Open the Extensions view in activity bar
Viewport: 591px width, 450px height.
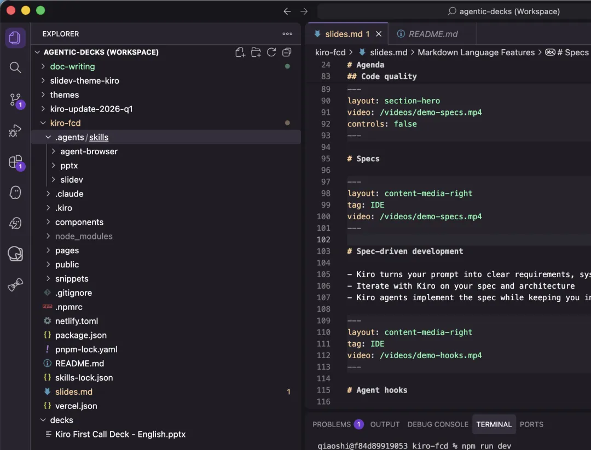click(x=16, y=162)
